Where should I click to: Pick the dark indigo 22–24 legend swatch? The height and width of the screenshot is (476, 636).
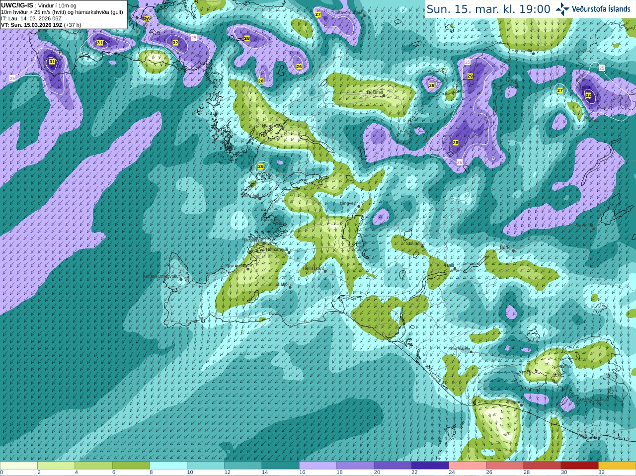tap(430, 466)
